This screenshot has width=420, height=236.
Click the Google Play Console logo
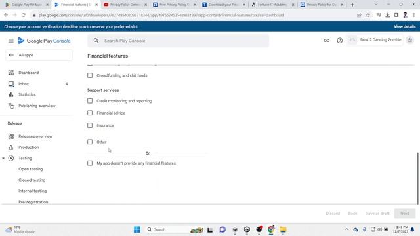click(44, 41)
